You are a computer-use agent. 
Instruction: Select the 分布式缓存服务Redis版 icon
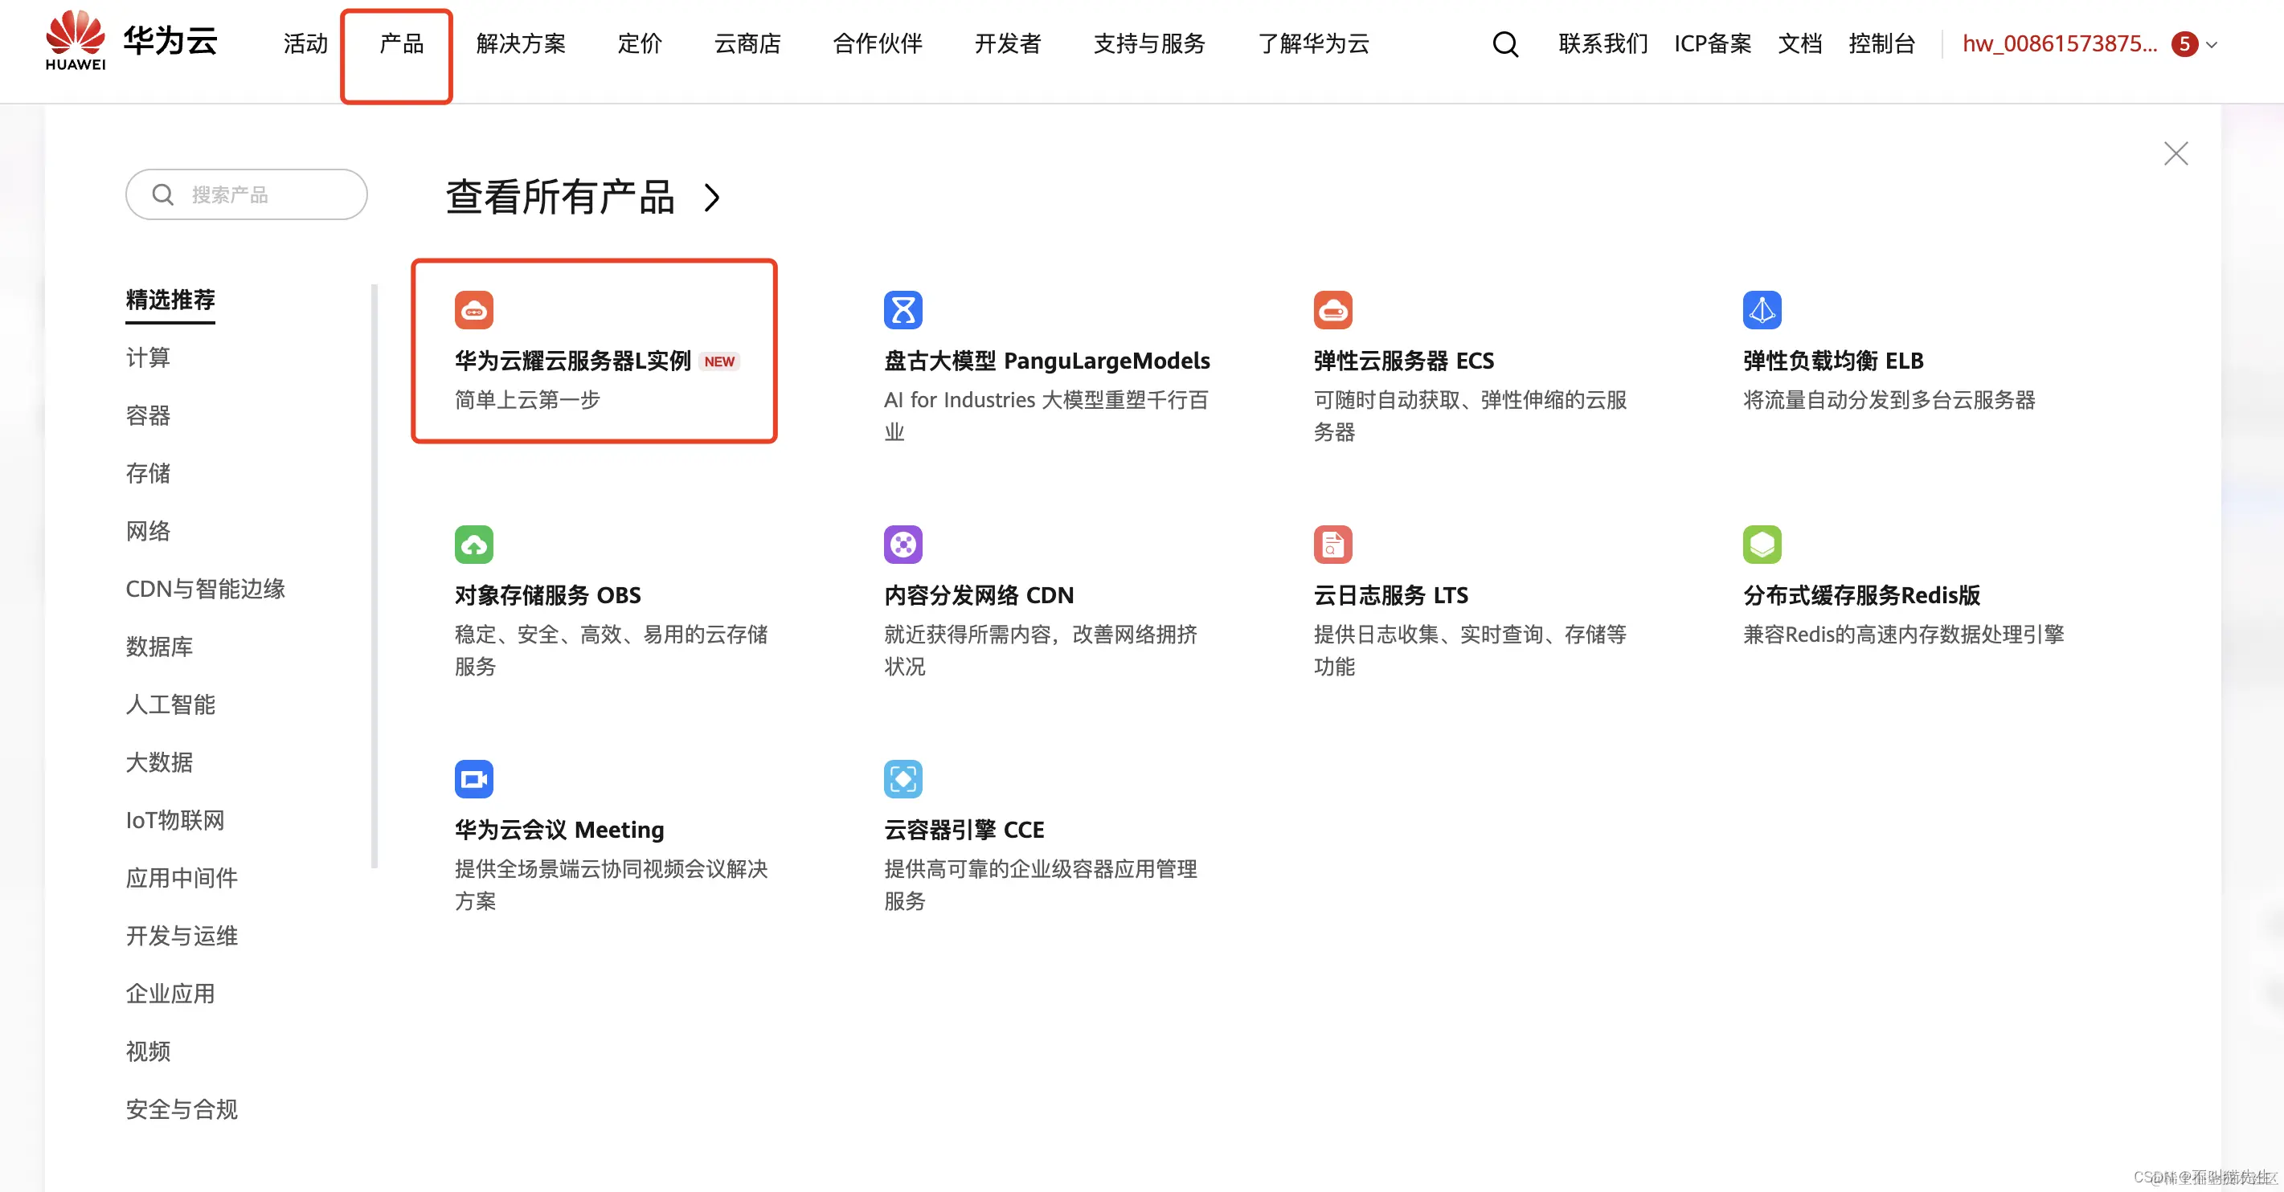tap(1762, 544)
